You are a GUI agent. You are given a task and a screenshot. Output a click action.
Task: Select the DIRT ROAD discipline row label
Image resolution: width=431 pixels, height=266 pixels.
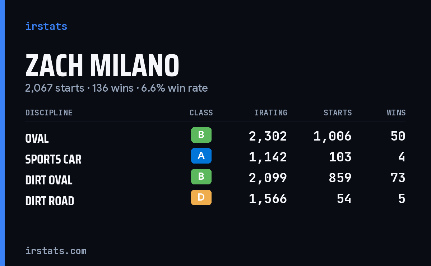click(x=50, y=201)
